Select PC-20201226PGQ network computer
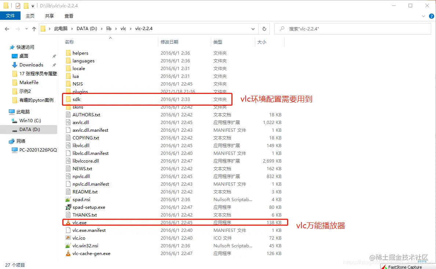Screen dimensions: 436x269 click(38, 150)
